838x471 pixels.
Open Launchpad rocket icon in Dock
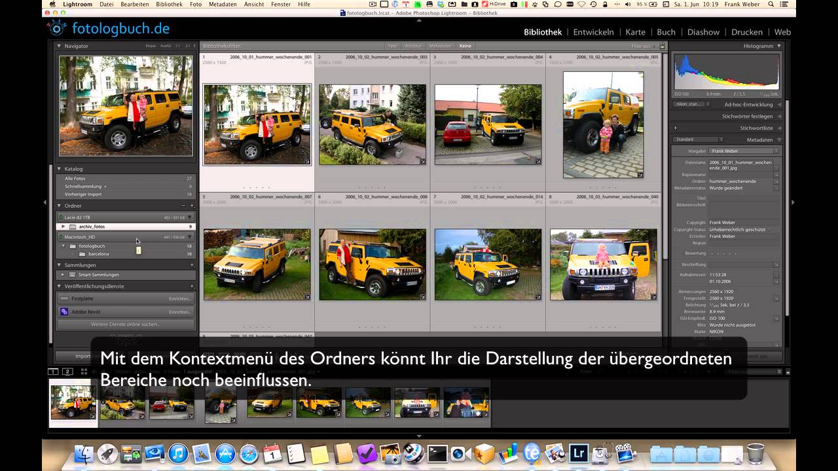[x=107, y=453]
